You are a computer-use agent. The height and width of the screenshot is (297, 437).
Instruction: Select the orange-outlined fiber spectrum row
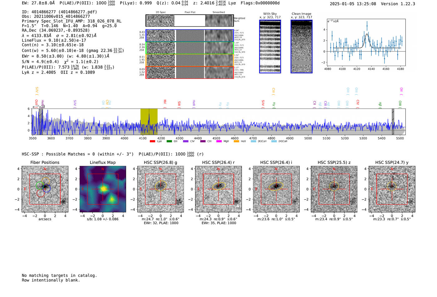pyautogui.click(x=189, y=60)
